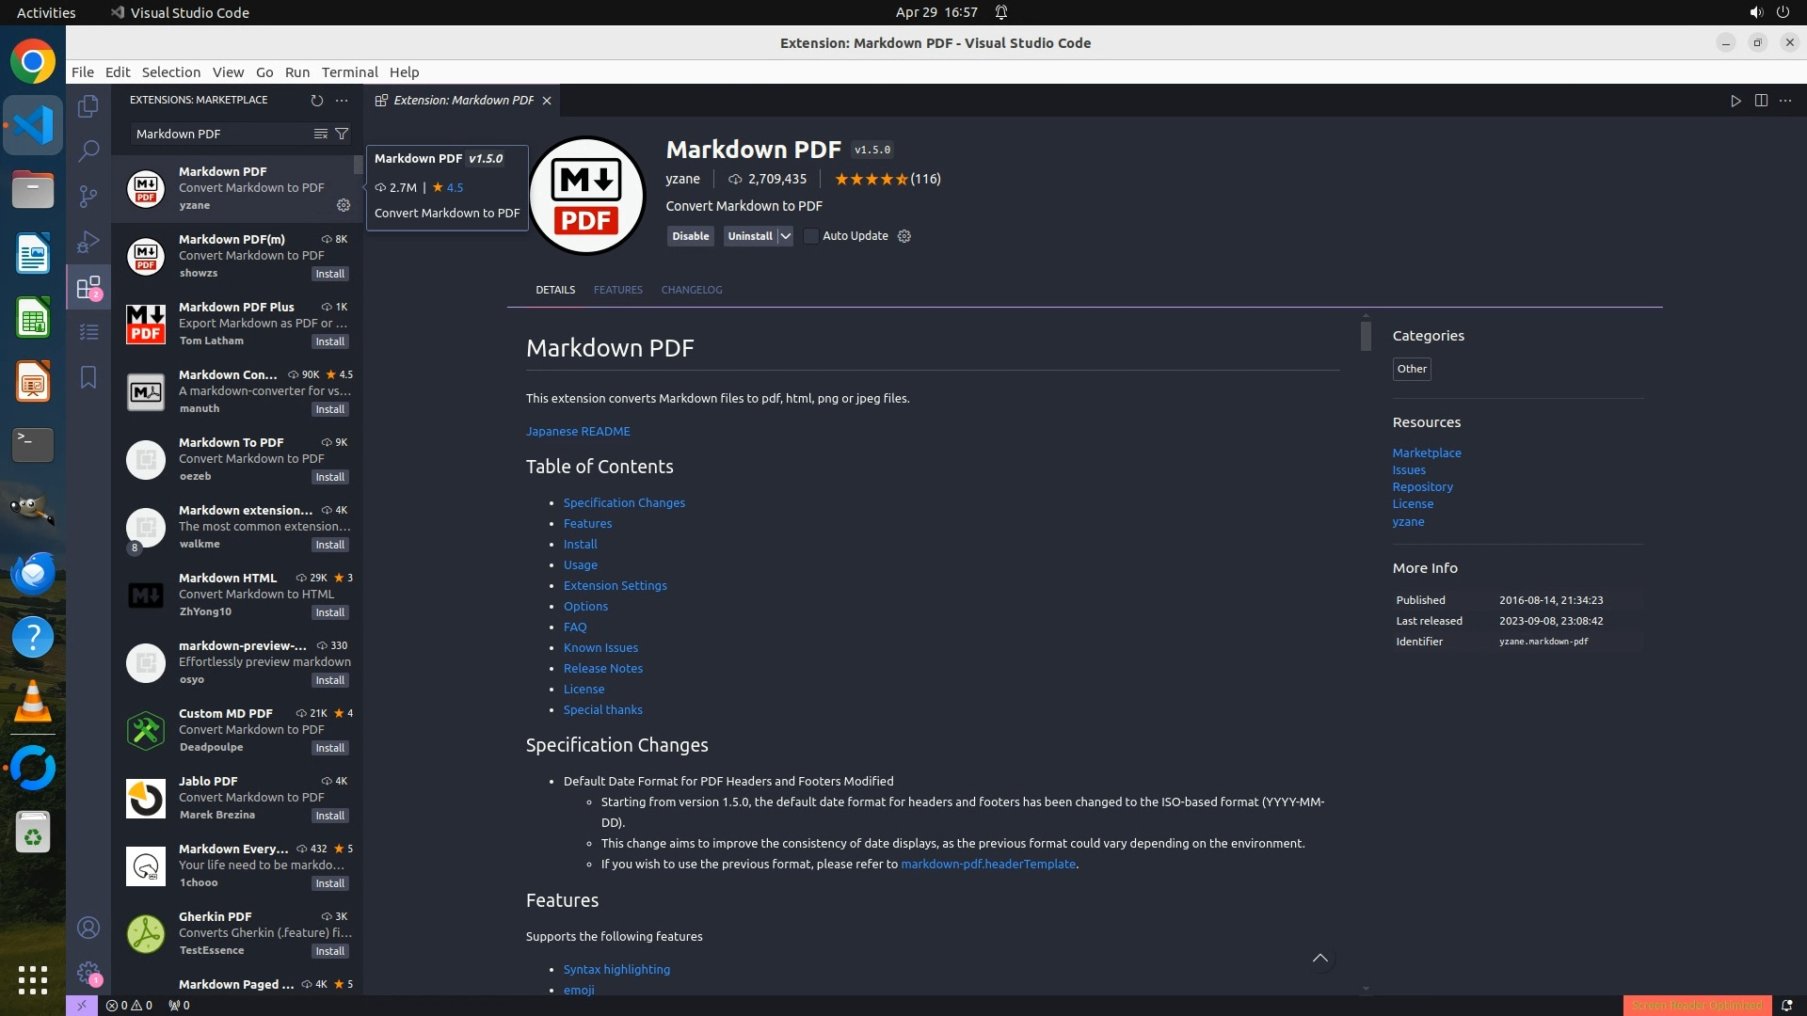The height and width of the screenshot is (1016, 1807).
Task: Open editor More Actions ellipsis menu
Action: [1785, 101]
